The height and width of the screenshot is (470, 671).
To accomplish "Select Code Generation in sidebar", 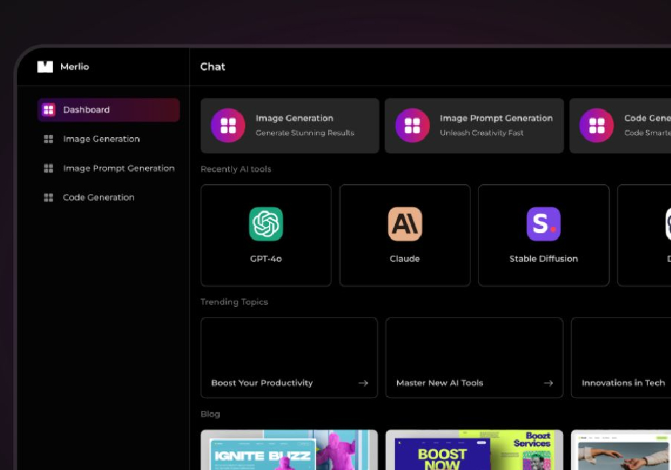I will (98, 197).
